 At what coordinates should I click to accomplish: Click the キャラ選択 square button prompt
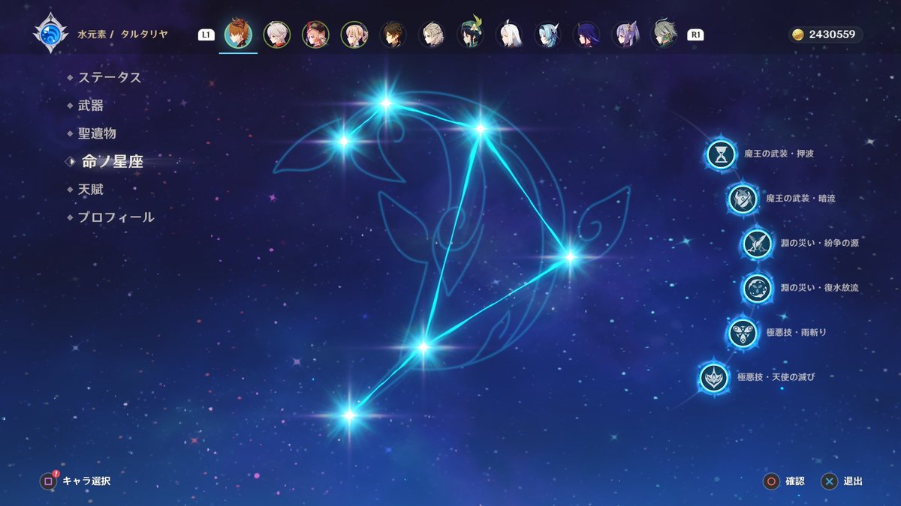(75, 481)
